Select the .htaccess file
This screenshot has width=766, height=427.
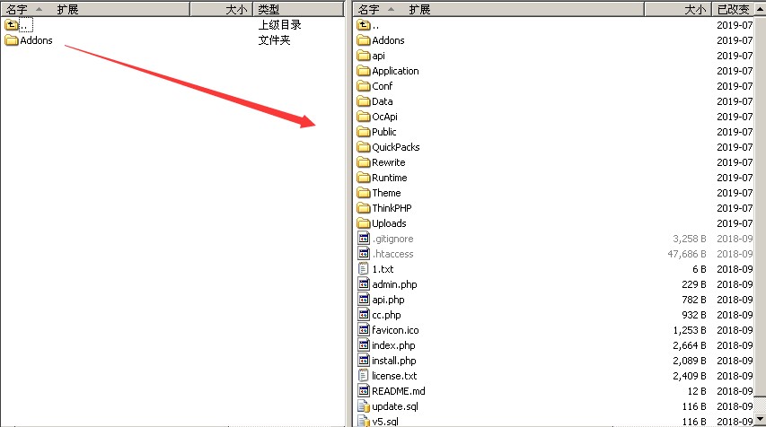(392, 254)
